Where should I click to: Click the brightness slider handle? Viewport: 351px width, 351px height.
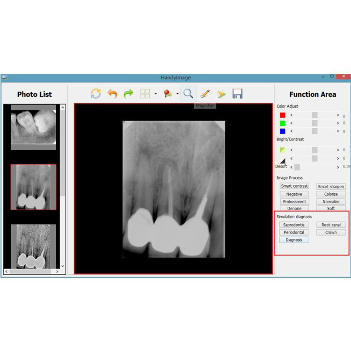[x=314, y=150]
